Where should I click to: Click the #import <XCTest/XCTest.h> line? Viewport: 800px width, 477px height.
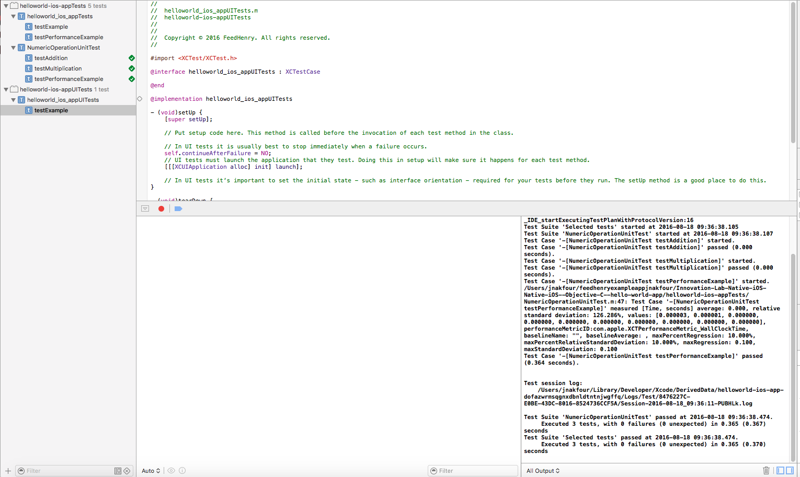click(x=194, y=58)
